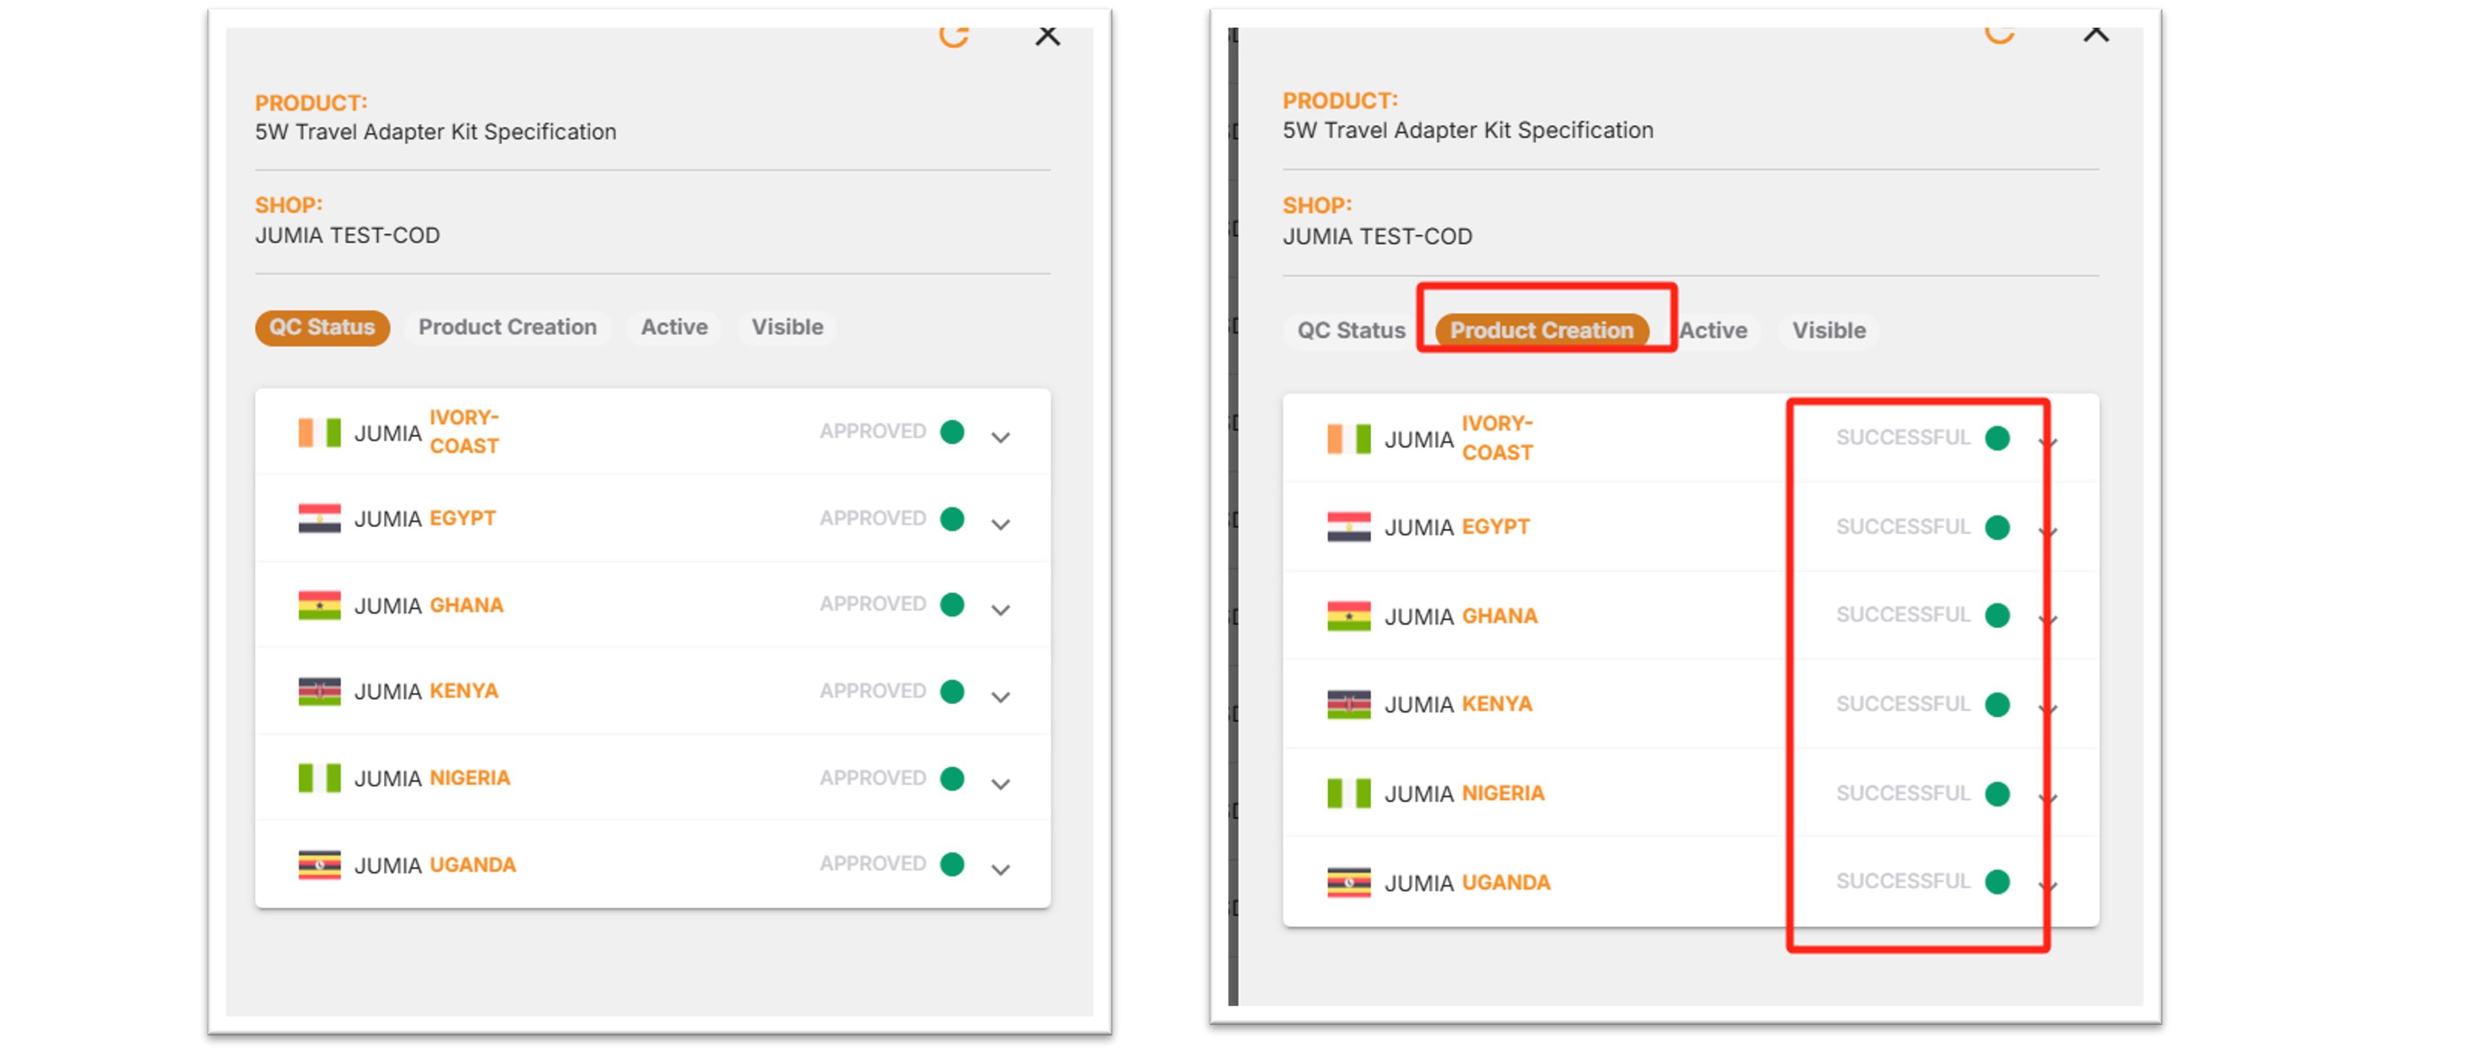The image size is (2485, 1052).
Task: Expand Jumia Ivory-Coast row with APPROVED status
Action: point(1000,437)
